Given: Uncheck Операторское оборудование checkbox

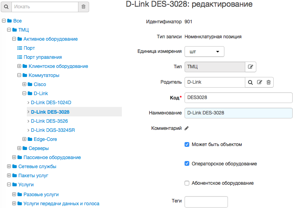Looking at the screenshot, I should (187, 163).
